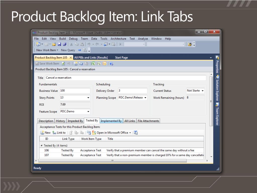Open the Feature Scope dropdown
Image resolution: width=257 pixels, height=193 pixels.
(88, 111)
